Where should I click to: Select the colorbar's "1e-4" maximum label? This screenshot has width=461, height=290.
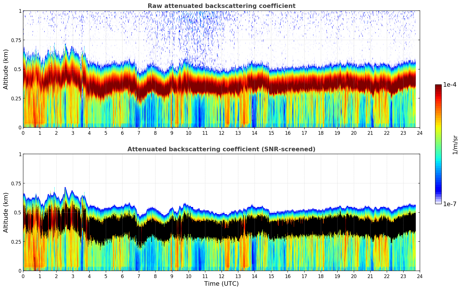point(450,85)
